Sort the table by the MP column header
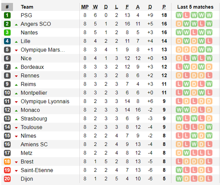 pyautogui.click(x=85, y=7)
